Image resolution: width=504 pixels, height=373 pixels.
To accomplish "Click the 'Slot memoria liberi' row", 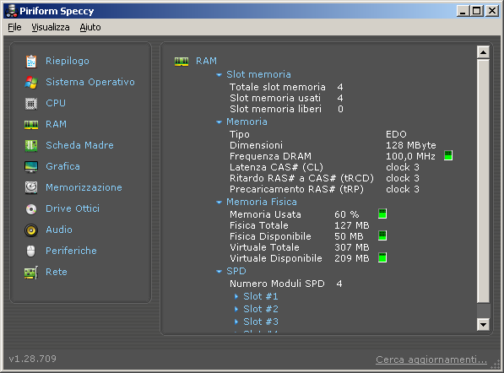I will point(286,109).
